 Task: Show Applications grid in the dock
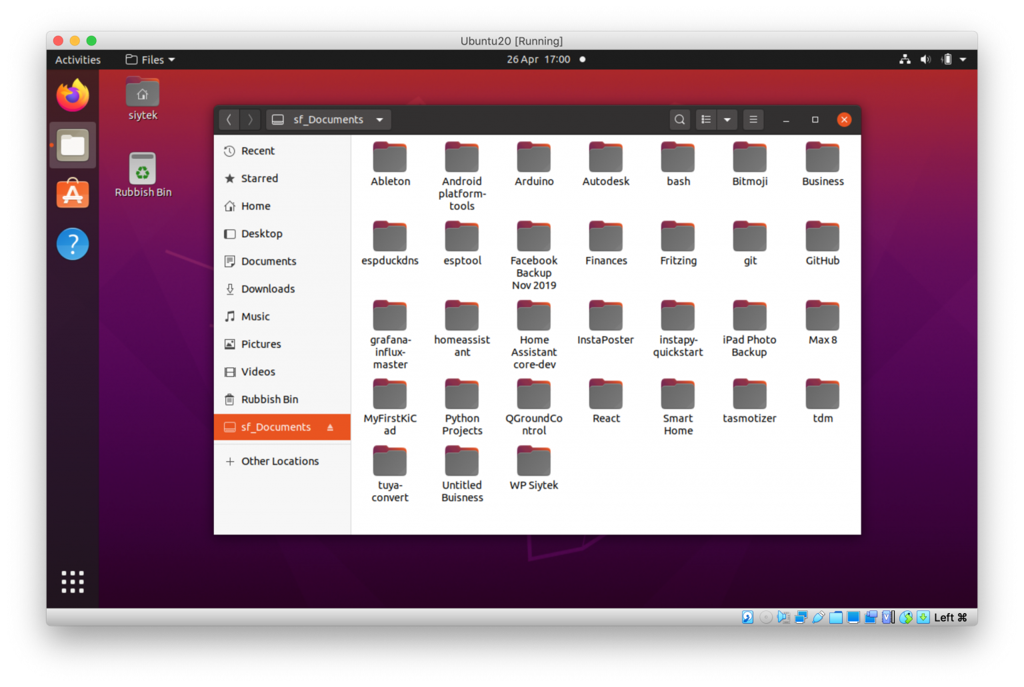[x=73, y=582]
